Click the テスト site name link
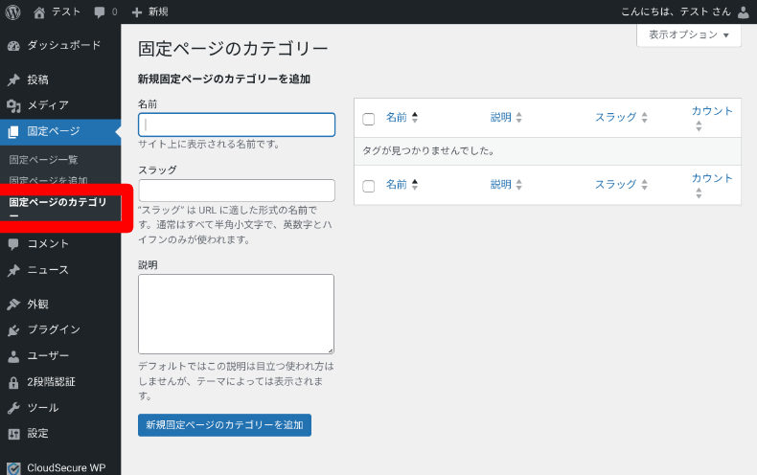Screen dimensions: 757x475 tap(66, 12)
